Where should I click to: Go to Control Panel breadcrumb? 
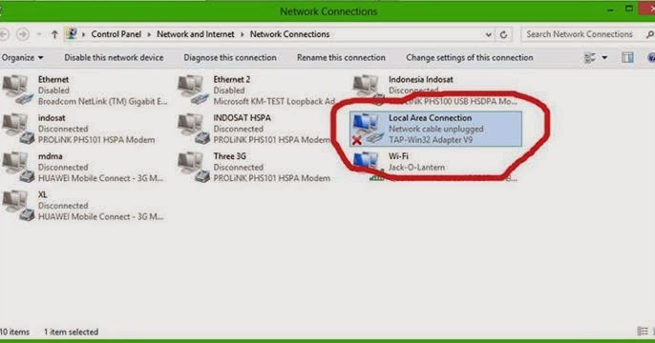(116, 34)
